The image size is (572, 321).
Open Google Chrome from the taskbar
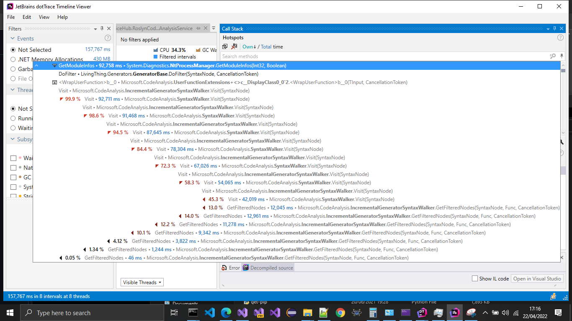(340, 313)
